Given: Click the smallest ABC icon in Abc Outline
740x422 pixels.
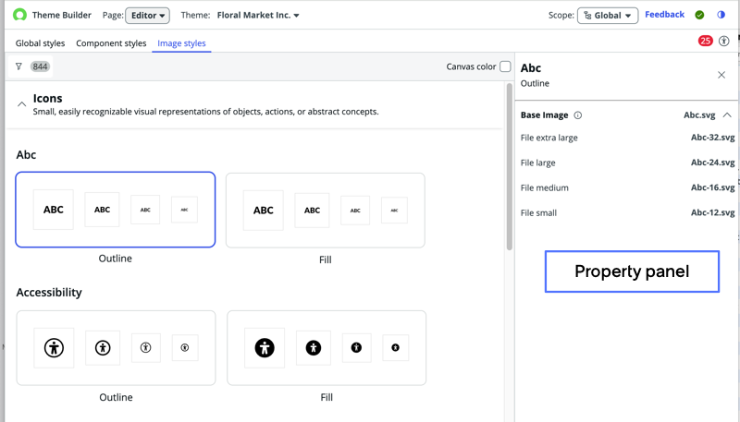Looking at the screenshot, I should [x=184, y=210].
